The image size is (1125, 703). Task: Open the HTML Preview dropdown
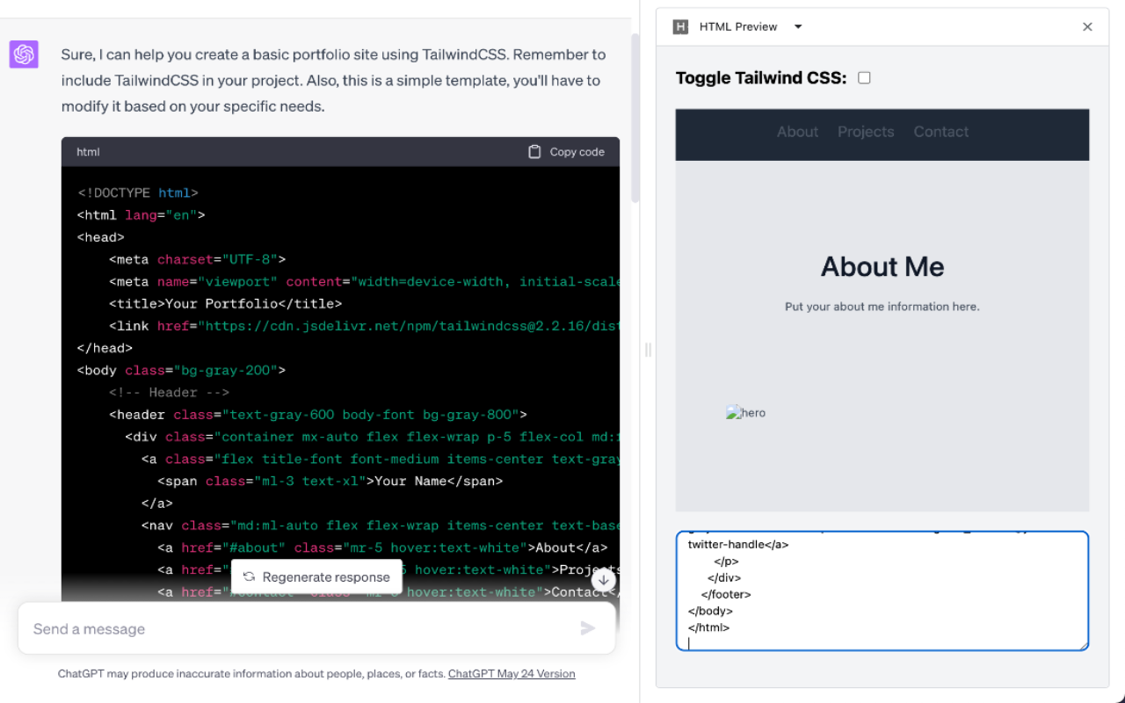[x=797, y=26]
